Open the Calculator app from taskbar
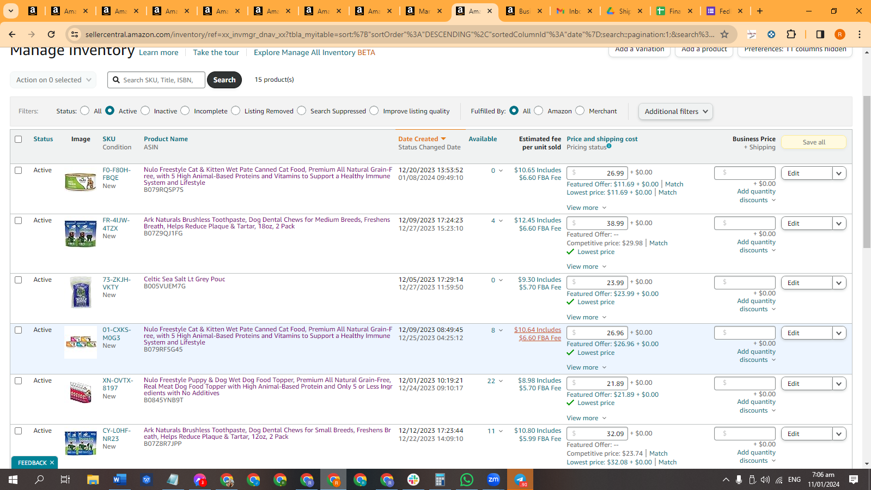871x490 pixels. (x=440, y=480)
